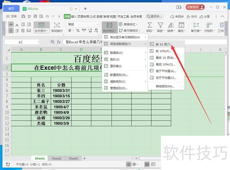This screenshot has height=170, width=230.
Task: Go to the Home (首页) tab
Action: [x=11, y=9]
